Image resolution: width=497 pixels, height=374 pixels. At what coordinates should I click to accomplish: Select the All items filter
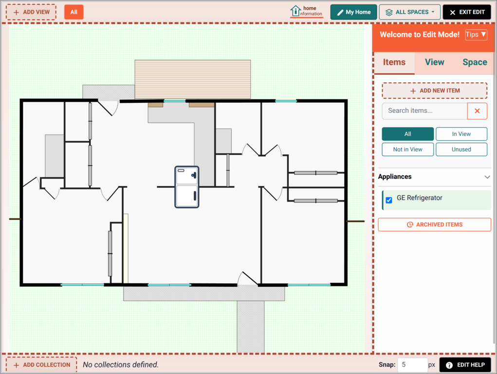click(407, 134)
